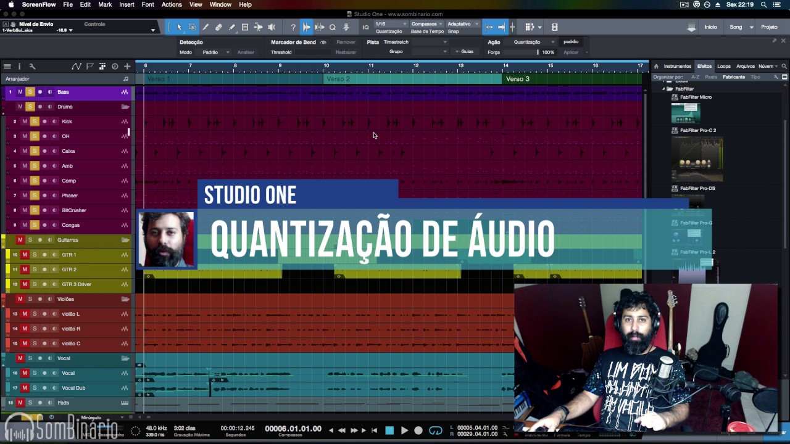The image size is (790, 444).
Task: Click the Q quantize toolbar icon
Action: point(333,27)
